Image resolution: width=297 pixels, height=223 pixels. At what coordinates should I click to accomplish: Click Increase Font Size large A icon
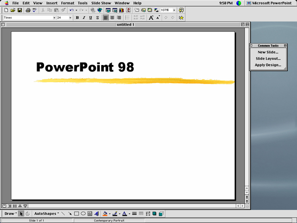coord(151,18)
